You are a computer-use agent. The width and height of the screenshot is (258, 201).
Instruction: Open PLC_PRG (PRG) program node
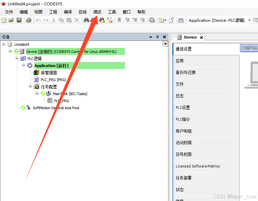point(53,80)
